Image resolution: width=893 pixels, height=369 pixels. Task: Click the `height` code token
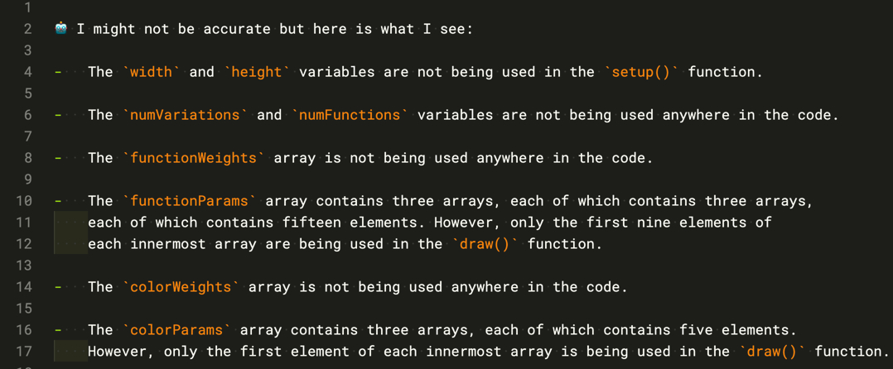pyautogui.click(x=256, y=72)
